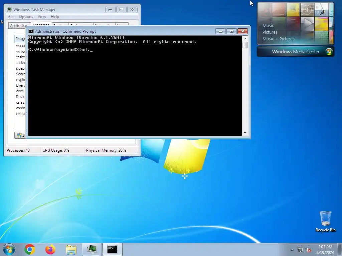Open the Options menu in Task Manager
This screenshot has height=256, width=342.
26,17
